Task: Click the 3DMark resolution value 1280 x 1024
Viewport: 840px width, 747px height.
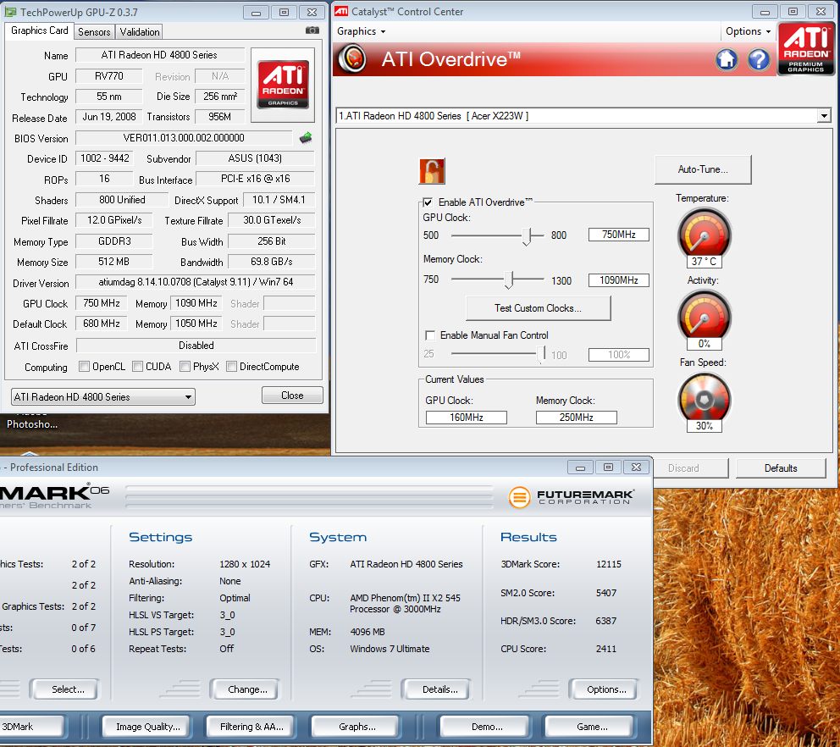Action: pyautogui.click(x=245, y=564)
